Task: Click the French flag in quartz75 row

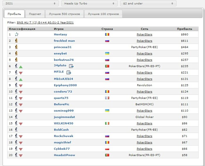Action: point(107,98)
